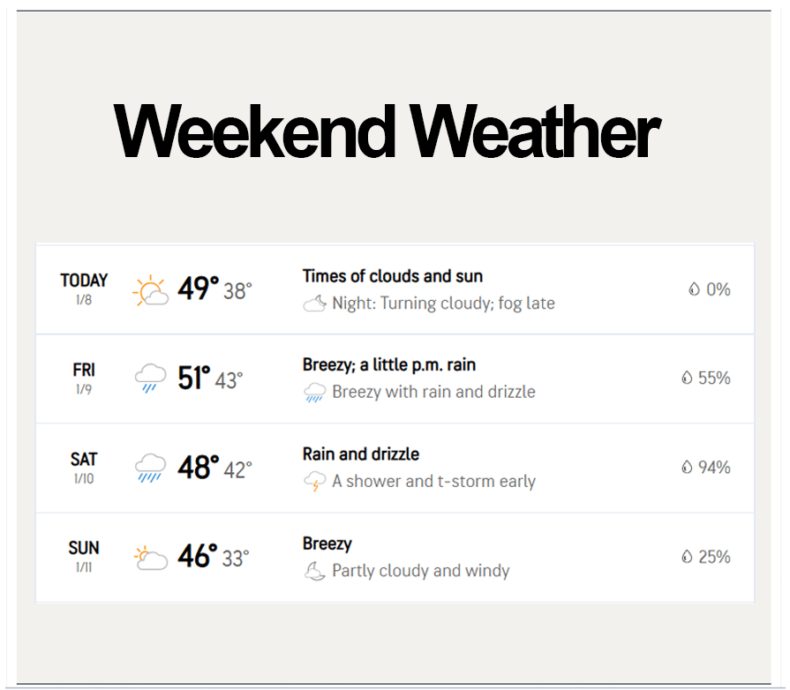The width and height of the screenshot is (790, 690).
Task: Click Sunday's partly sunny icon
Action: point(150,558)
